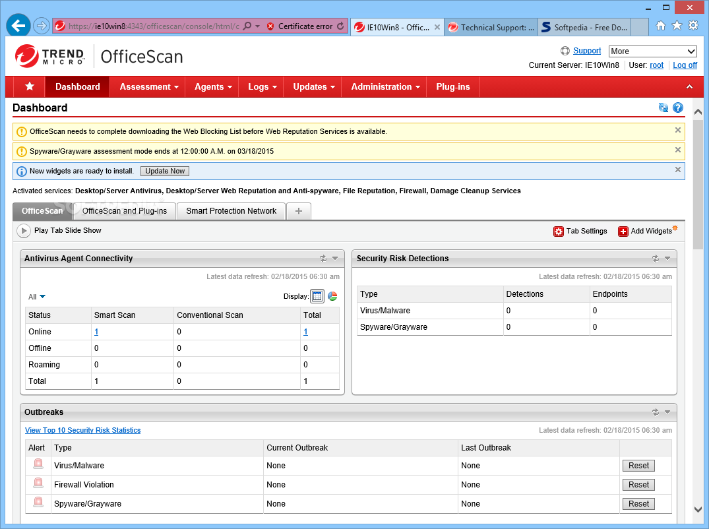Open browser Home icon
The image size is (709, 529).
coord(661,26)
